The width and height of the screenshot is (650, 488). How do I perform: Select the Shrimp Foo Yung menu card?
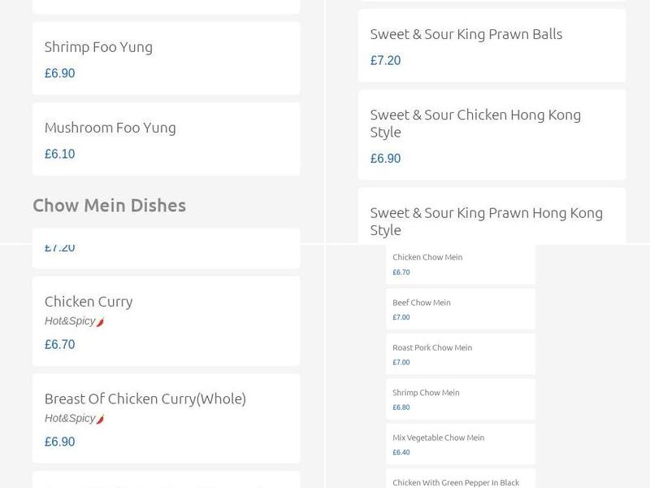[167, 57]
